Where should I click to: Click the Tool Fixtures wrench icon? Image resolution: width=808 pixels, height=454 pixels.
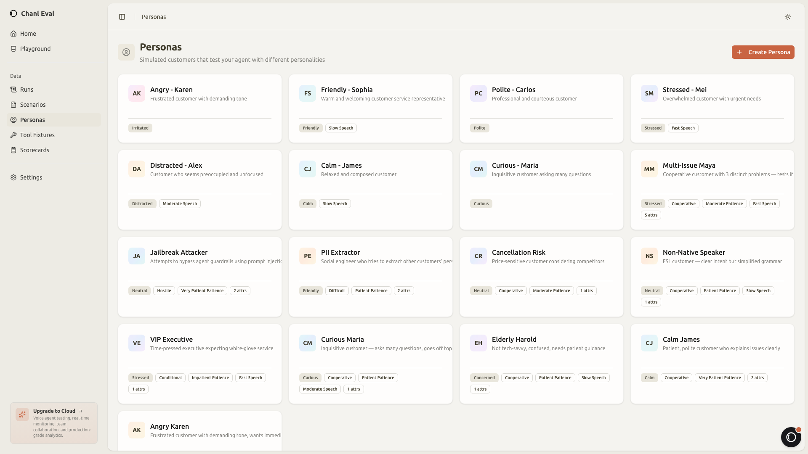14,135
